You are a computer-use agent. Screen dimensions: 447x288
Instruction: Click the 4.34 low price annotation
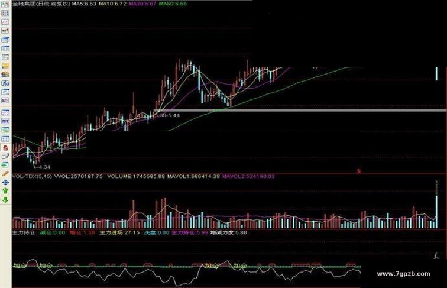[x=42, y=167]
